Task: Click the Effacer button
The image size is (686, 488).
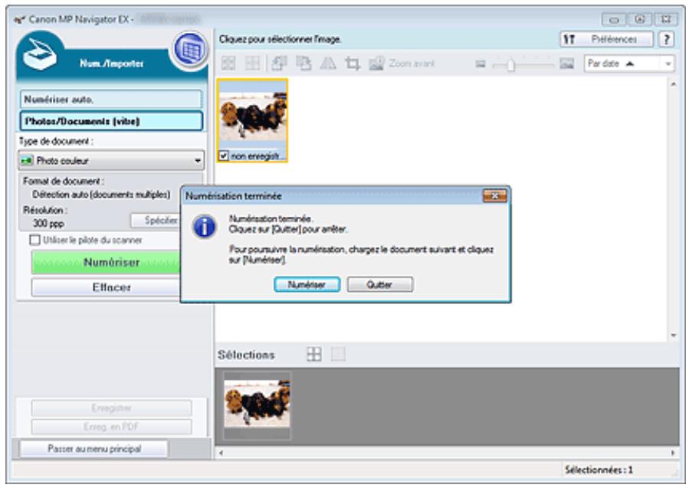Action: pos(106,287)
